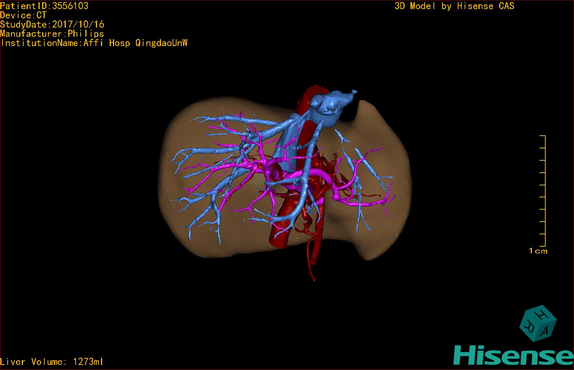Click the 1cm scale label
574x370 pixels.
538,251
